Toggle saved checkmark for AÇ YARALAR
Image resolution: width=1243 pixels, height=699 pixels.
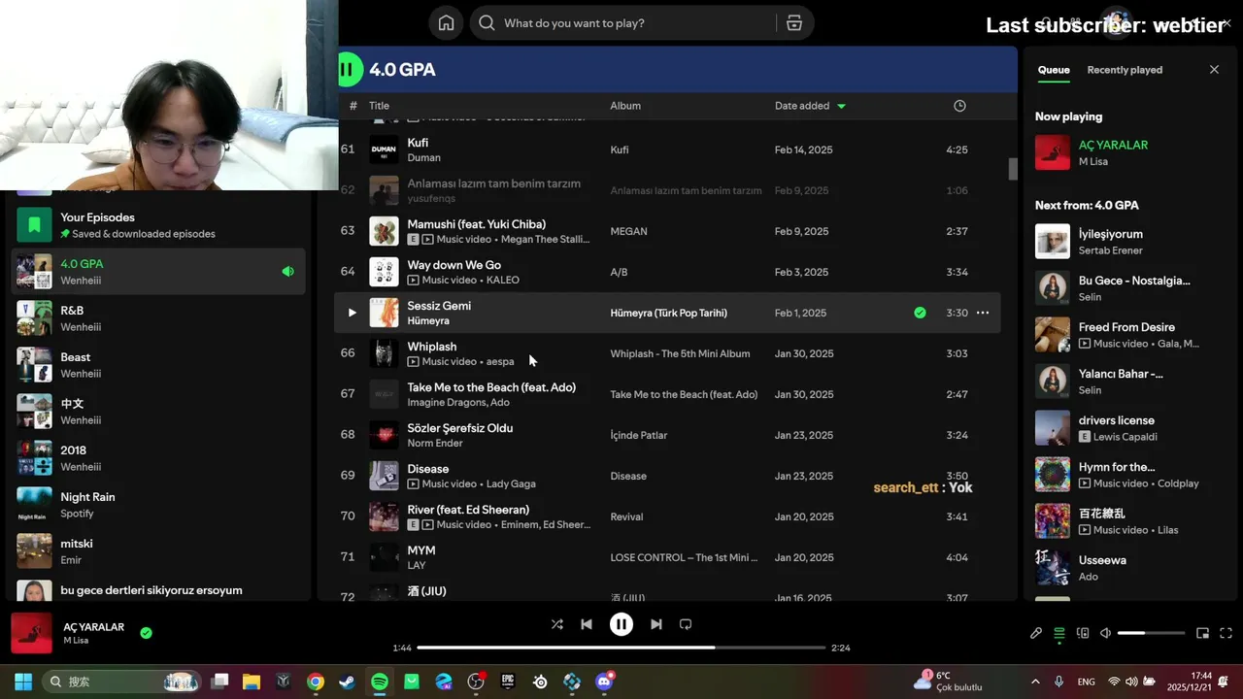146,633
